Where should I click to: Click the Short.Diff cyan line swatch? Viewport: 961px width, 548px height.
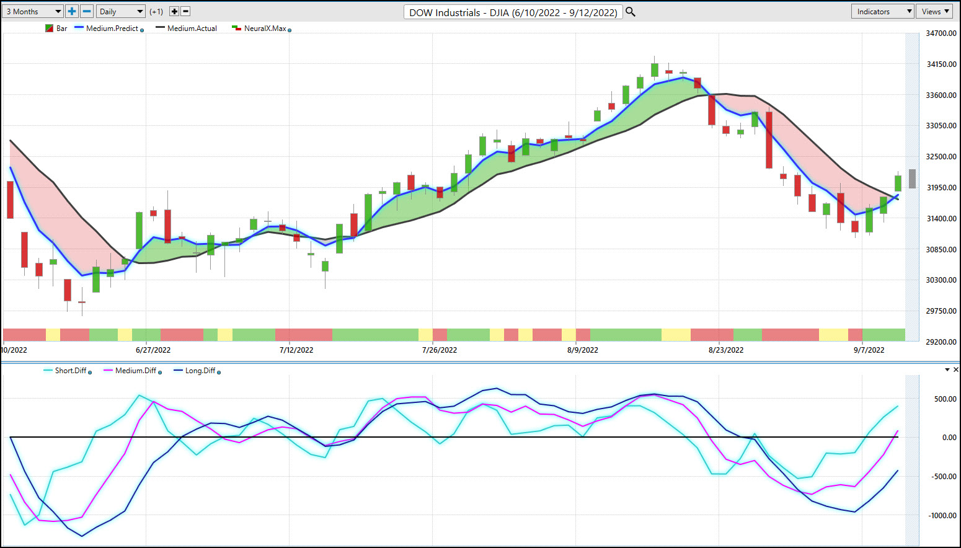tap(48, 370)
